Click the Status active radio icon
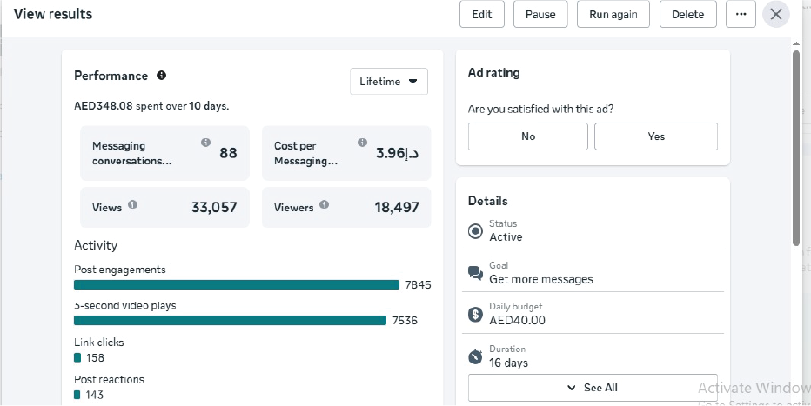 (x=475, y=231)
